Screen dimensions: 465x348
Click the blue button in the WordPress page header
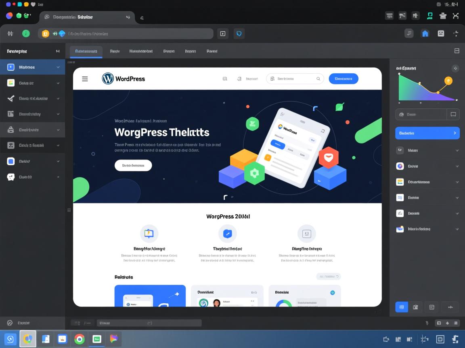[344, 79]
